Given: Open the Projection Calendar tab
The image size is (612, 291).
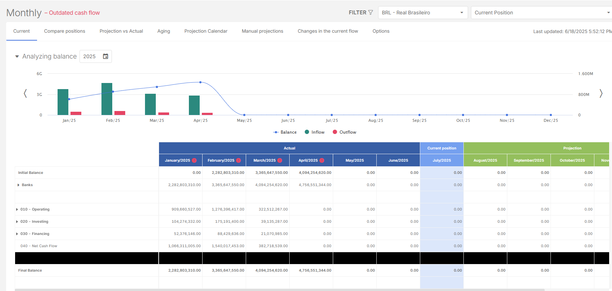Looking at the screenshot, I should (x=206, y=31).
